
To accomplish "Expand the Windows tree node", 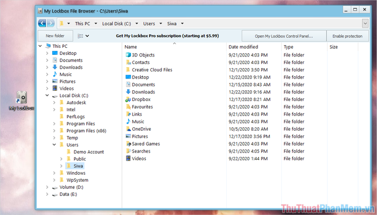I will (54, 173).
